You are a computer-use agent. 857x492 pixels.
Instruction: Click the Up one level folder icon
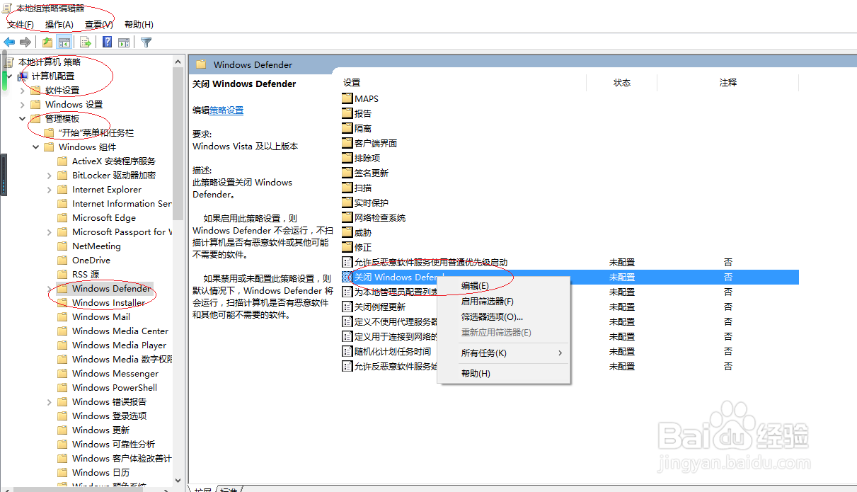click(x=47, y=42)
